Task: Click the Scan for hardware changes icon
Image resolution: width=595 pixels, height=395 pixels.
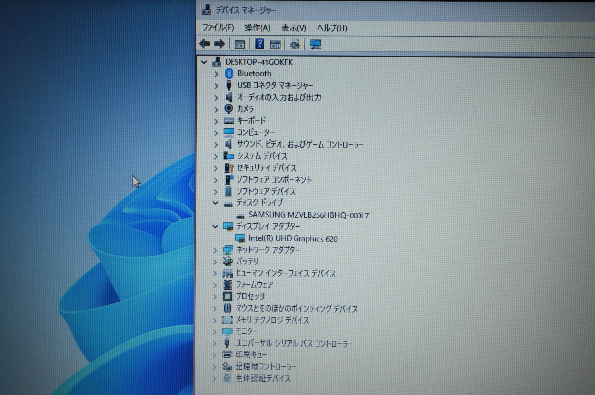Action: [x=316, y=44]
